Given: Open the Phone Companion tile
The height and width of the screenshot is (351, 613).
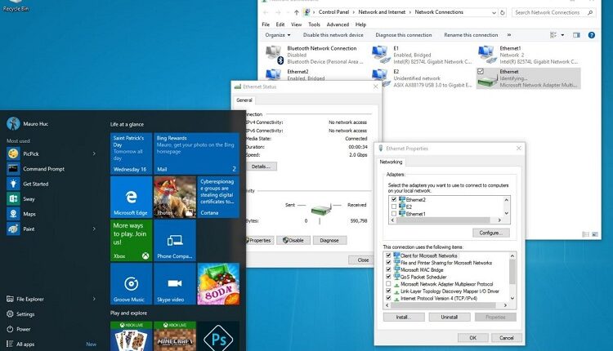Looking at the screenshot, I should click(x=175, y=241).
